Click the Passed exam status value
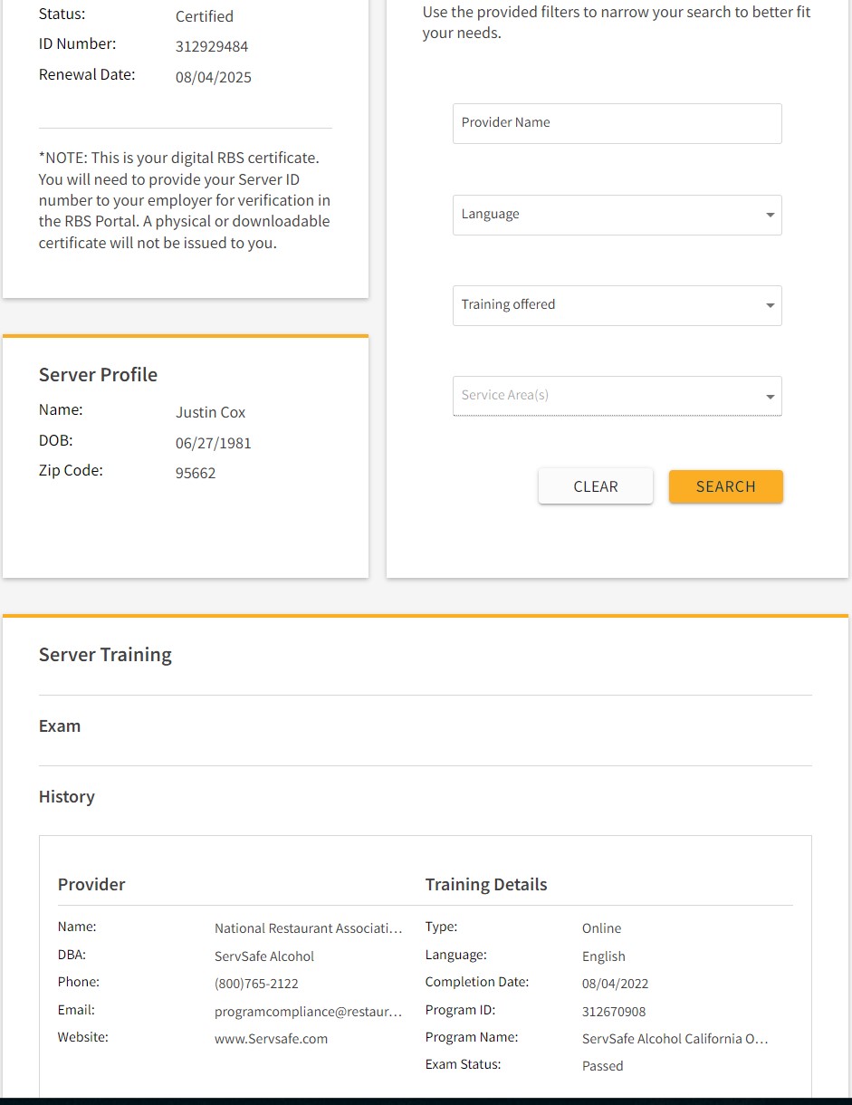 point(602,1066)
